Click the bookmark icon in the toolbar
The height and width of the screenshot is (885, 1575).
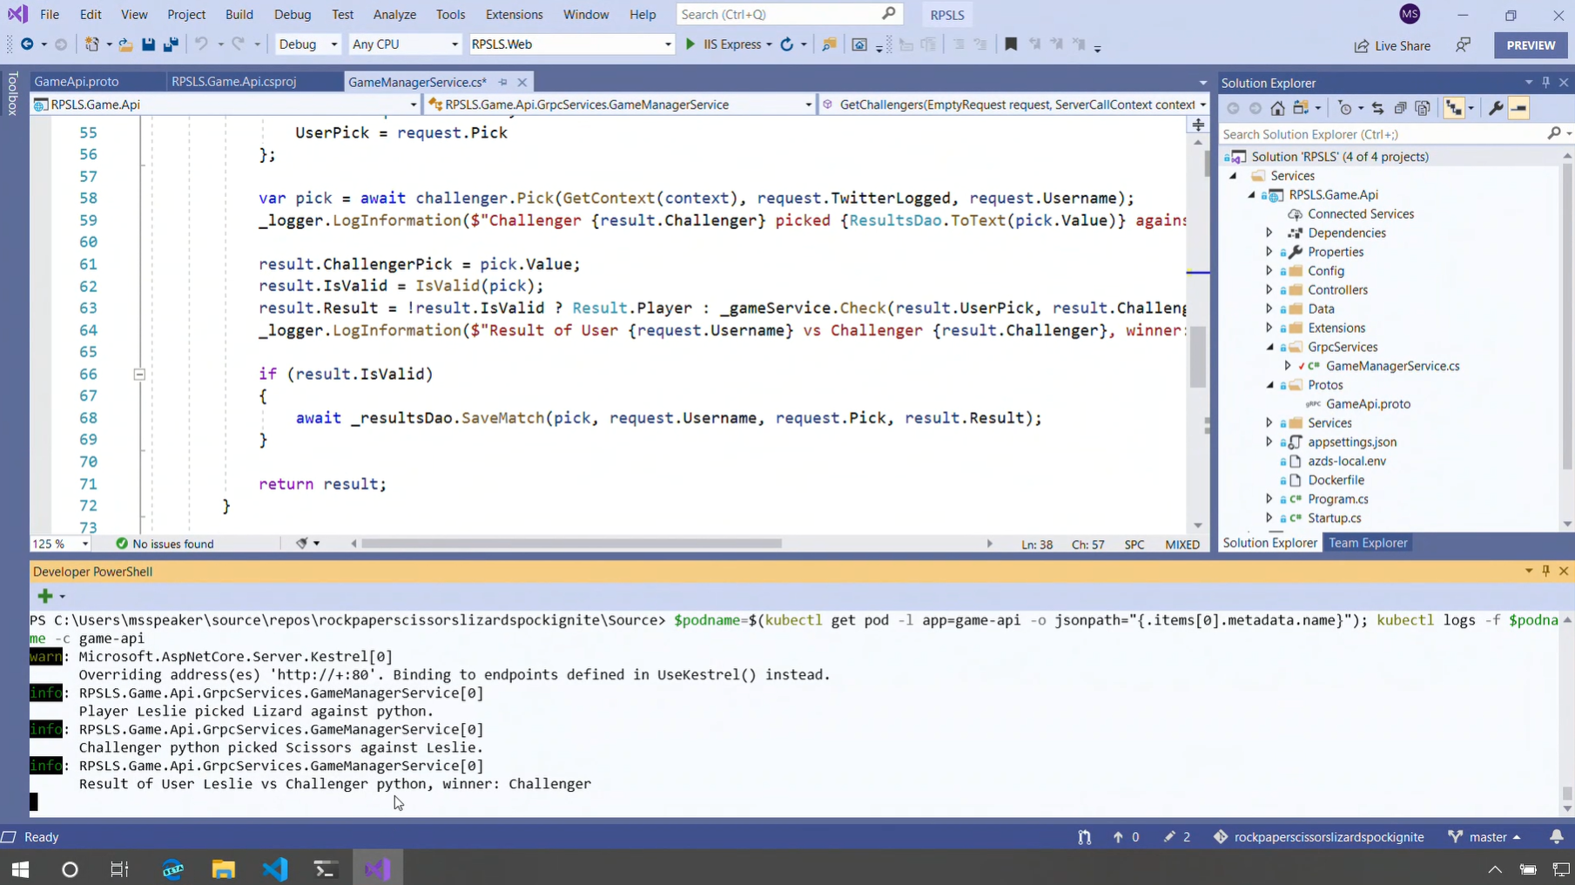point(1011,44)
